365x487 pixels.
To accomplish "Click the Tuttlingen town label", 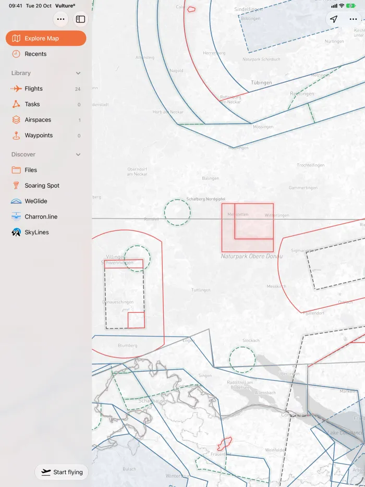I will click(x=201, y=290).
